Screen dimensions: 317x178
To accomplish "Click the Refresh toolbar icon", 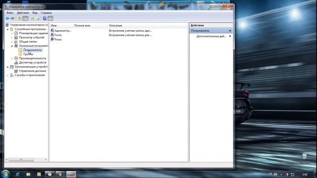I will (32, 19).
